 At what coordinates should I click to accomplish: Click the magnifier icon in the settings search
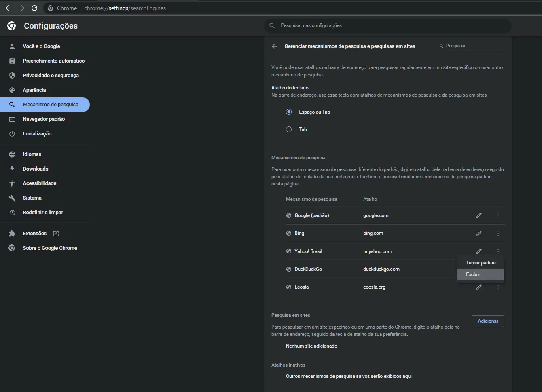click(x=272, y=25)
